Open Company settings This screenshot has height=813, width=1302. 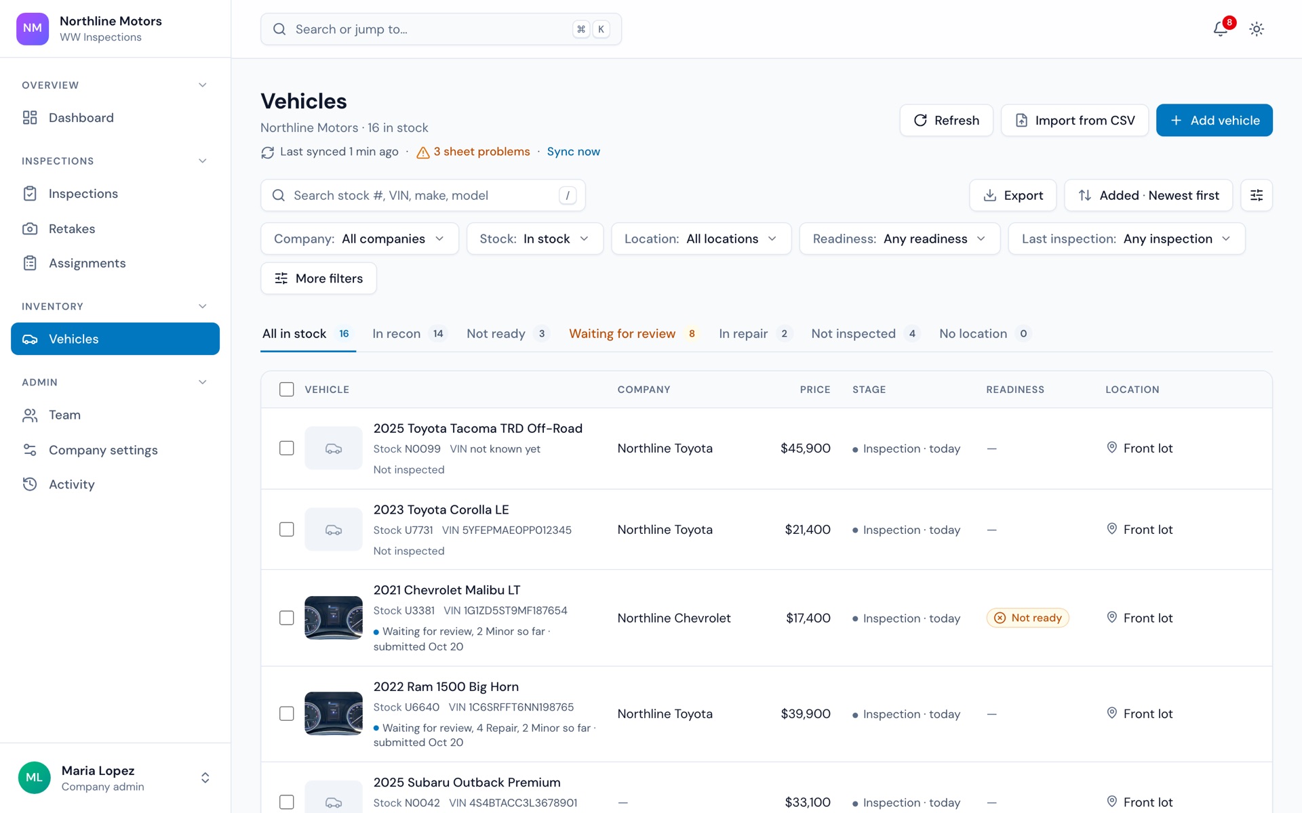[115, 450]
